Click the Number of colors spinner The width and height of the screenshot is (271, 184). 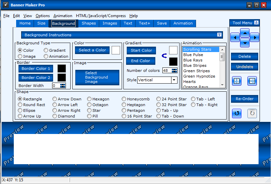174,71
